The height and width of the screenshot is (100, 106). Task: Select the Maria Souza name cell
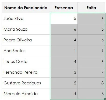(x=26, y=29)
